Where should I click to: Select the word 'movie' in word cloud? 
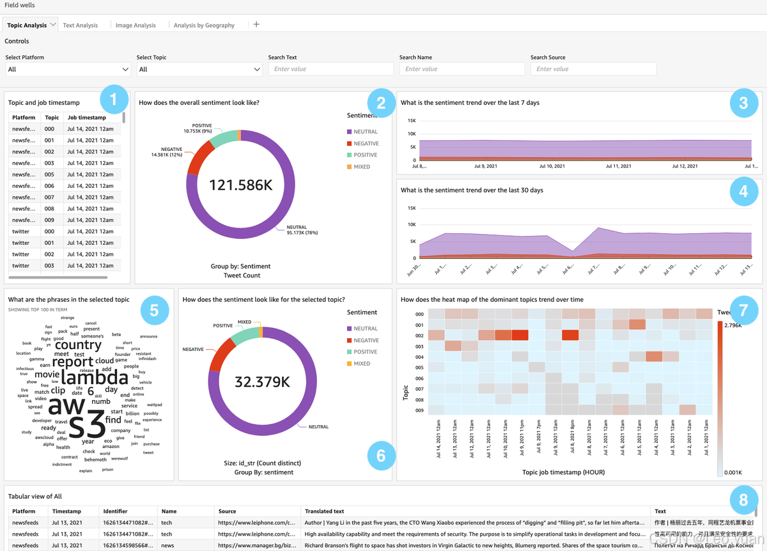(47, 375)
